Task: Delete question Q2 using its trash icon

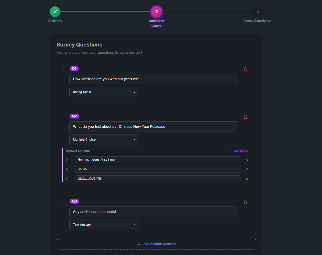Action: pyautogui.click(x=245, y=117)
